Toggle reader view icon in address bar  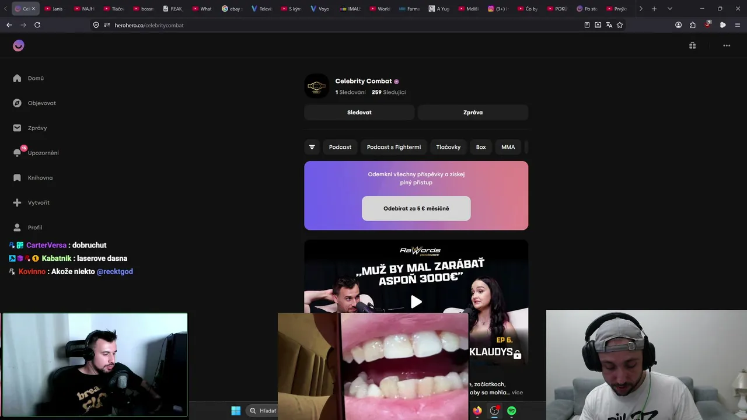pos(587,25)
